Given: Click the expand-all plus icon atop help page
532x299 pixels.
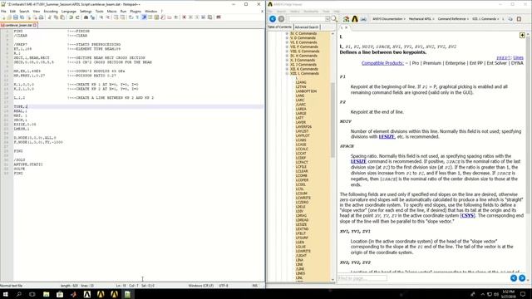Looking at the screenshot, I should pyautogui.click(x=522, y=35).
